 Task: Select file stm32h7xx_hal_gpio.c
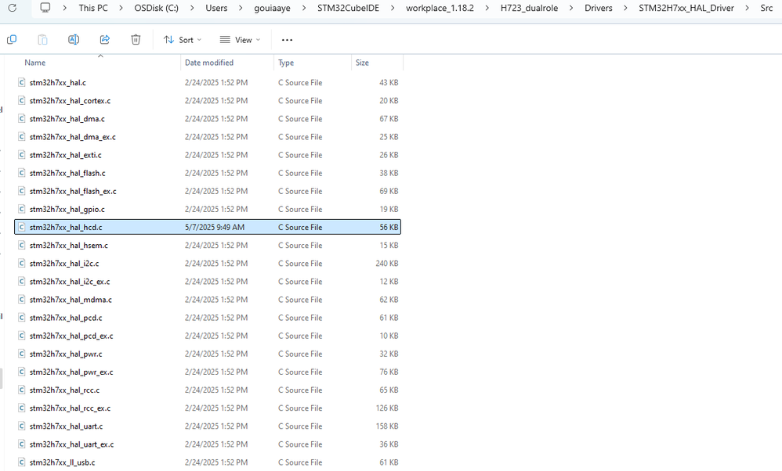tap(208, 209)
